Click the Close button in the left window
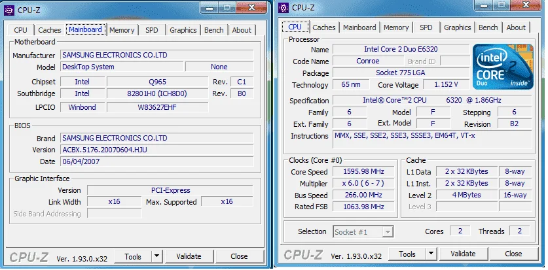The width and height of the screenshot is (548, 270). pyautogui.click(x=239, y=257)
